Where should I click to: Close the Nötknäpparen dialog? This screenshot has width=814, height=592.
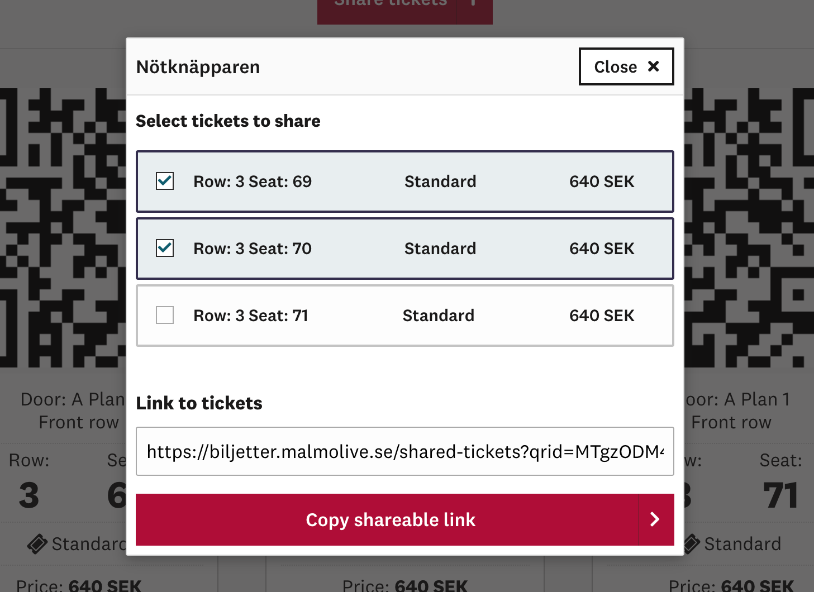[626, 66]
